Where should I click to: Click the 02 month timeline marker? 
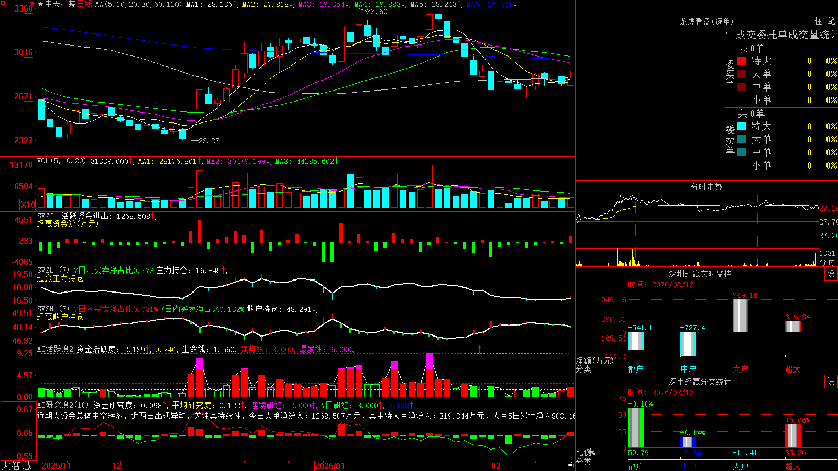496,466
